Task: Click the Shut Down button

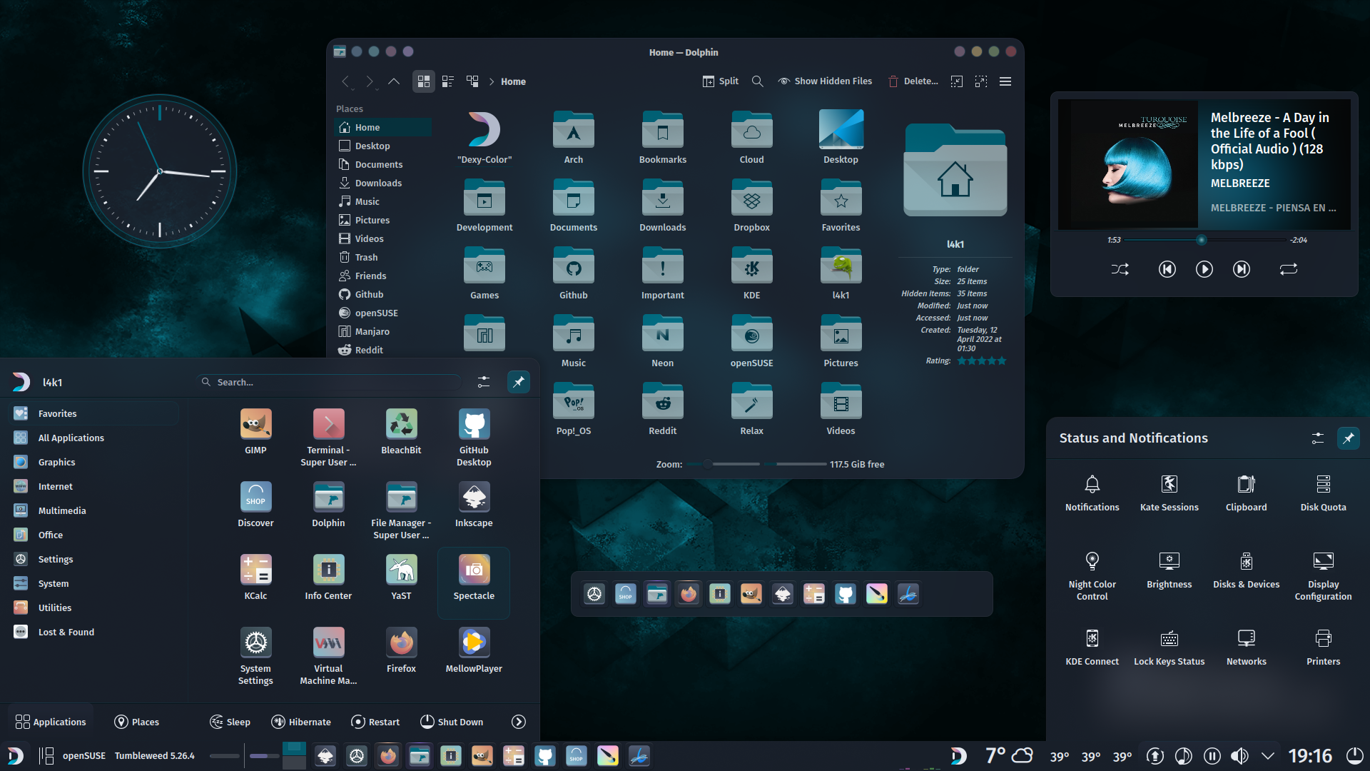Action: pos(452,722)
